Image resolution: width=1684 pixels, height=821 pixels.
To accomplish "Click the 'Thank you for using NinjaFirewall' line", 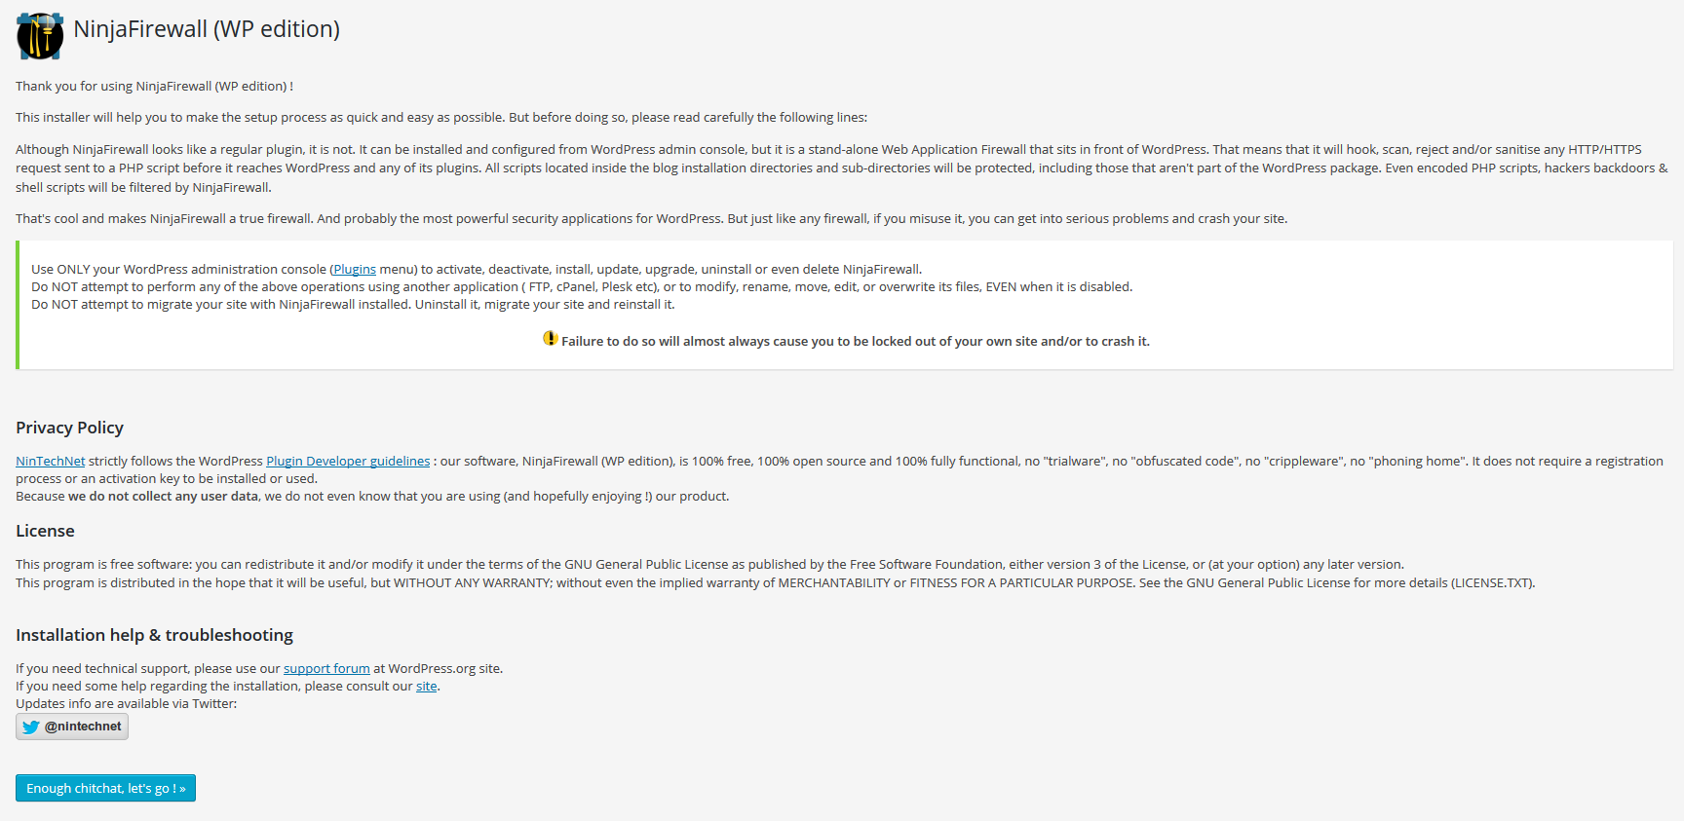I will coord(154,86).
